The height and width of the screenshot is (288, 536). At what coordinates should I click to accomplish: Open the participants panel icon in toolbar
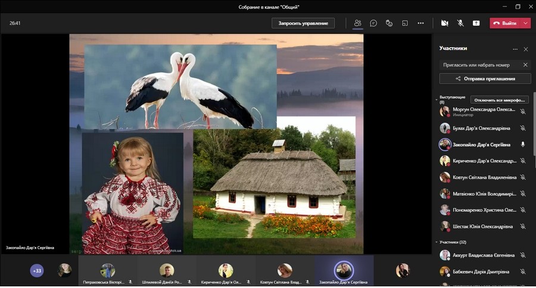(x=358, y=23)
